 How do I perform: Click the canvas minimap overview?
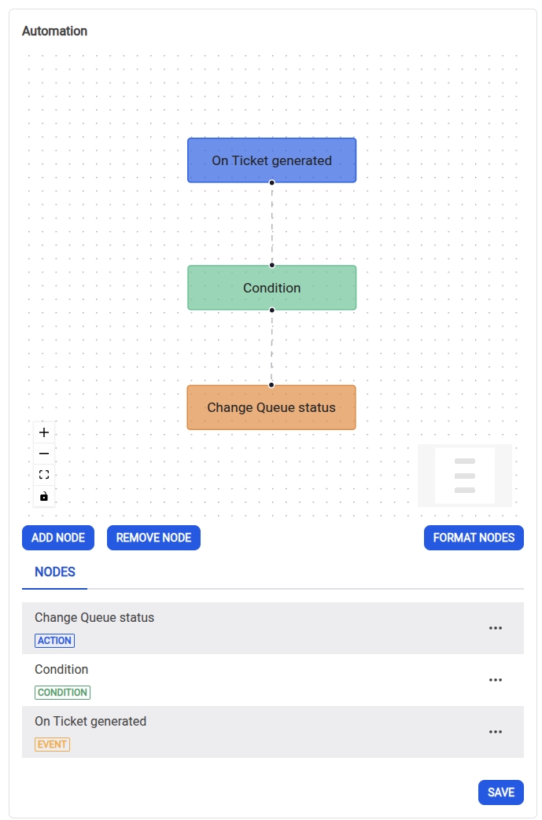[x=465, y=476]
